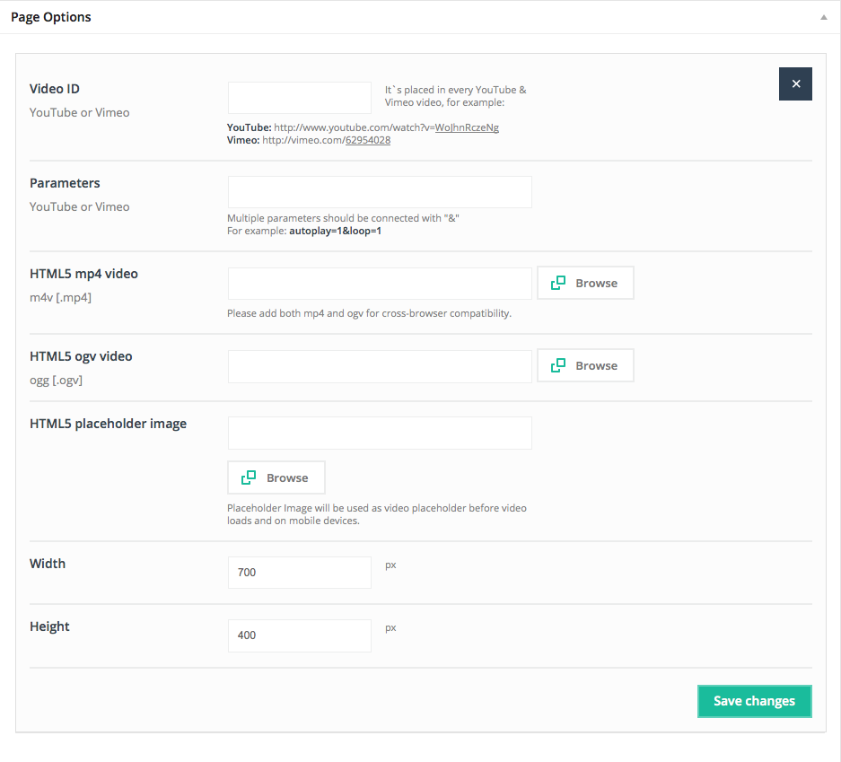This screenshot has width=841, height=762.
Task: Click the "Parameters" field label
Action: tap(65, 183)
